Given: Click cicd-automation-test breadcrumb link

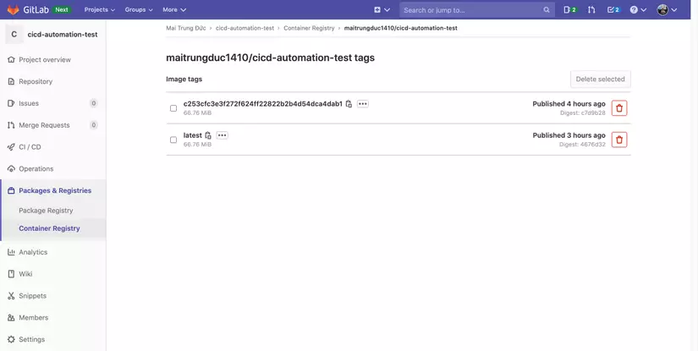Looking at the screenshot, I should coord(245,28).
